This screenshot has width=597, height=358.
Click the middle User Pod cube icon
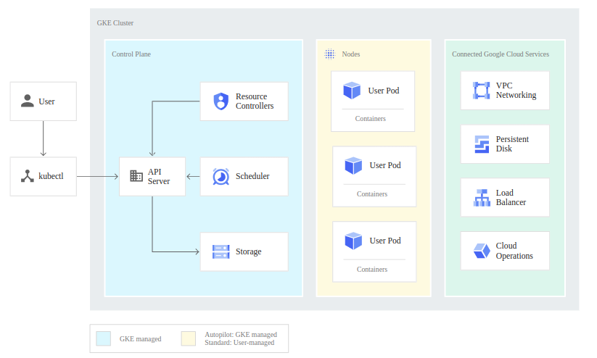[x=353, y=165]
